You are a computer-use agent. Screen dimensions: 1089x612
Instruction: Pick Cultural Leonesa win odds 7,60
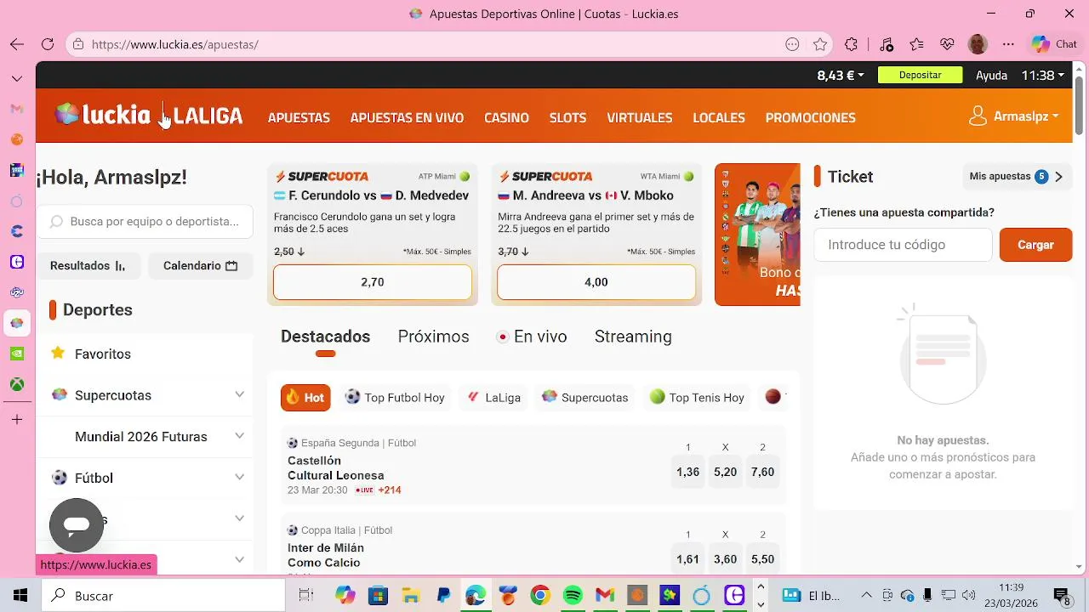pyautogui.click(x=762, y=472)
